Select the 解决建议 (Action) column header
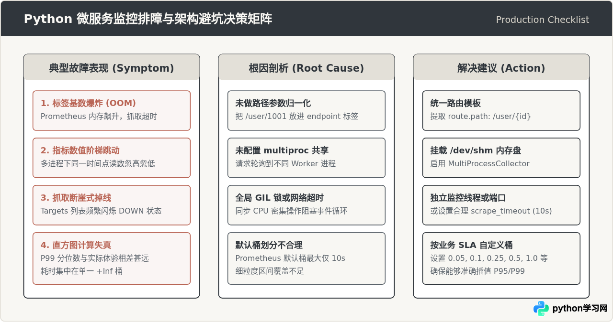This screenshot has width=613, height=322. click(501, 67)
